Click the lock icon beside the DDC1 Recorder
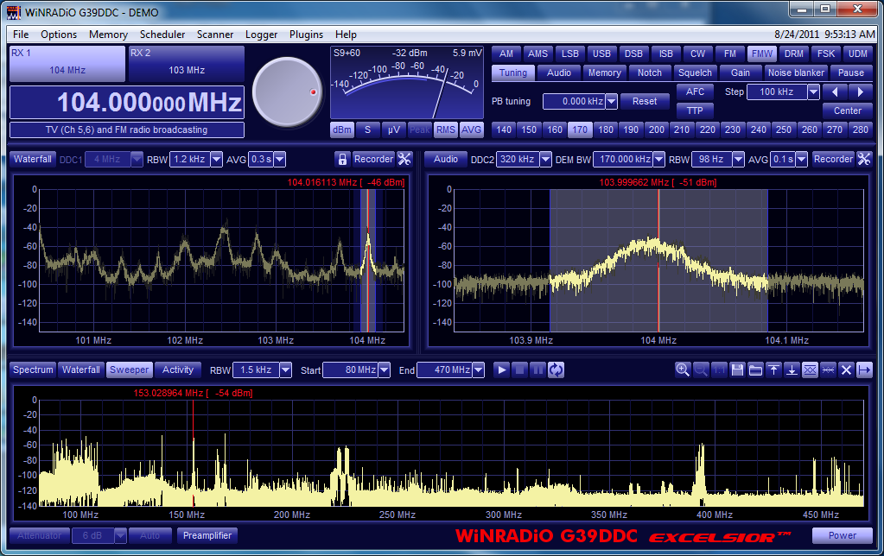Viewport: 884px width, 556px height. [342, 159]
